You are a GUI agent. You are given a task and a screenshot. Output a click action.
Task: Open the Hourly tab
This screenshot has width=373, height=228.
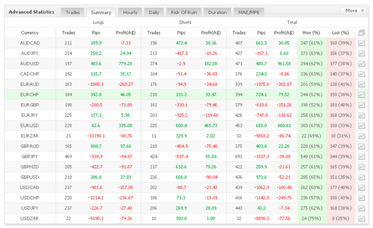coord(130,13)
